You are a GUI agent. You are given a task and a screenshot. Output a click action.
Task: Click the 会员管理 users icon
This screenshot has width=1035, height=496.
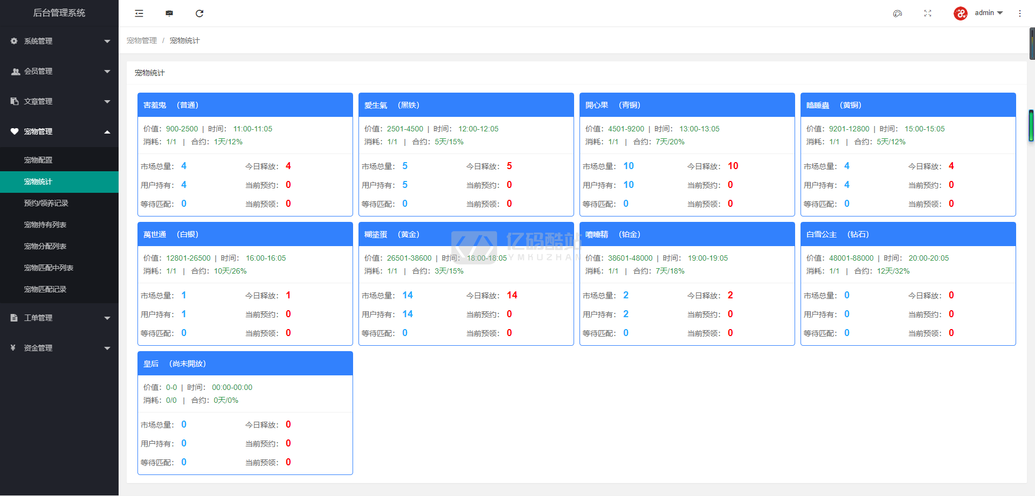tap(16, 71)
